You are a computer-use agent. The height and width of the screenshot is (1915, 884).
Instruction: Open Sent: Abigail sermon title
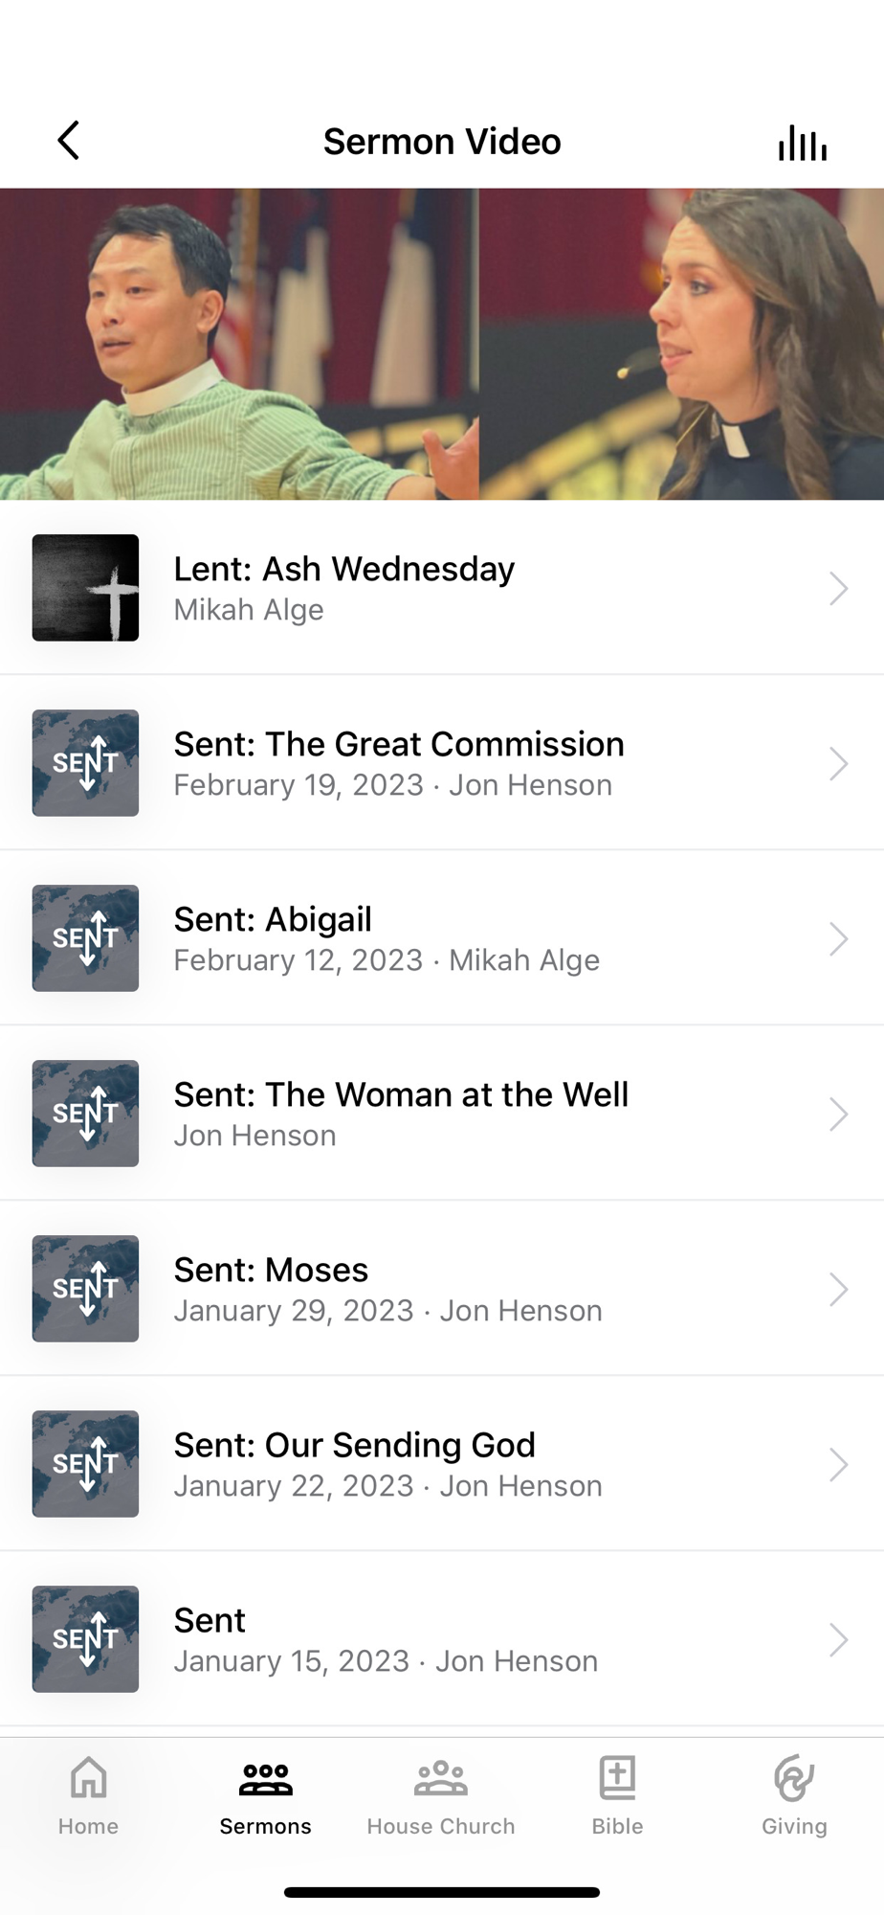coord(273,920)
